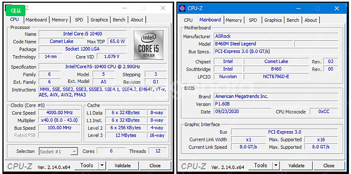Click Tools button in right Mainboard window
351x174 pixels.
point(261,166)
